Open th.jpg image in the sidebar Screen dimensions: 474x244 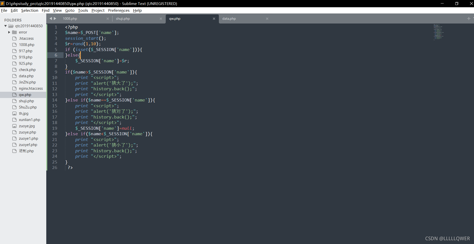[x=24, y=113]
